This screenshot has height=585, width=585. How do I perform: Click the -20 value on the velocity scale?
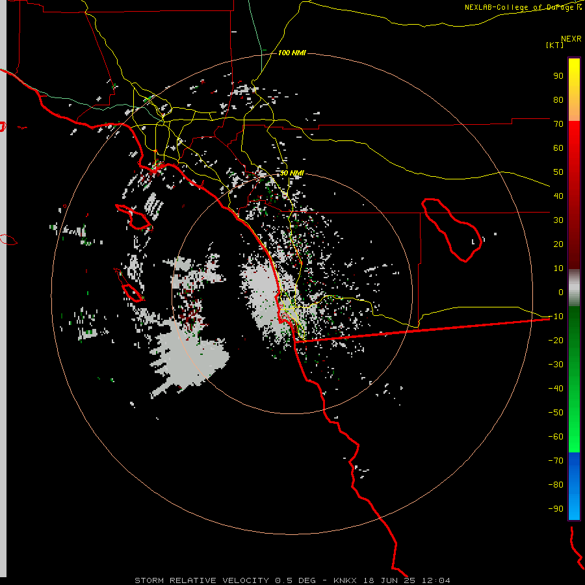556,340
